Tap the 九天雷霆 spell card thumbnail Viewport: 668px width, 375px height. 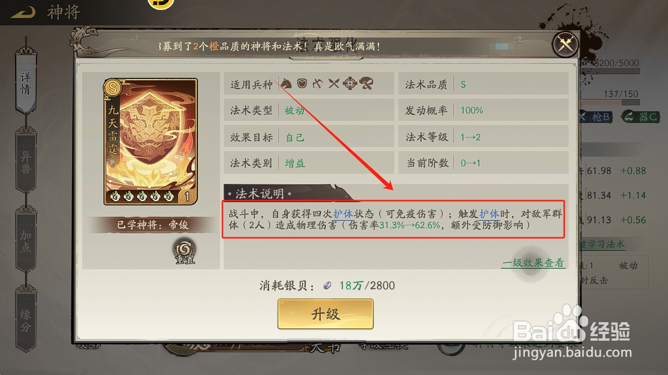click(150, 141)
